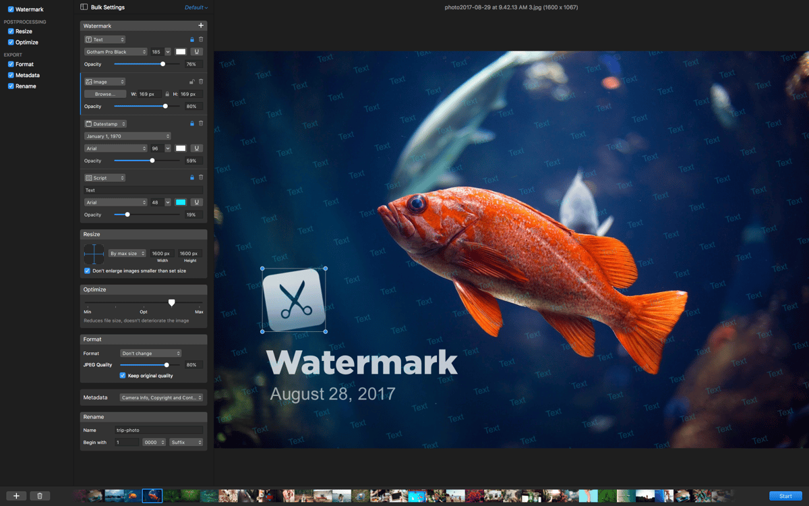Click Browse to choose watermark image
Viewport: 809px width, 506px height.
tap(104, 94)
